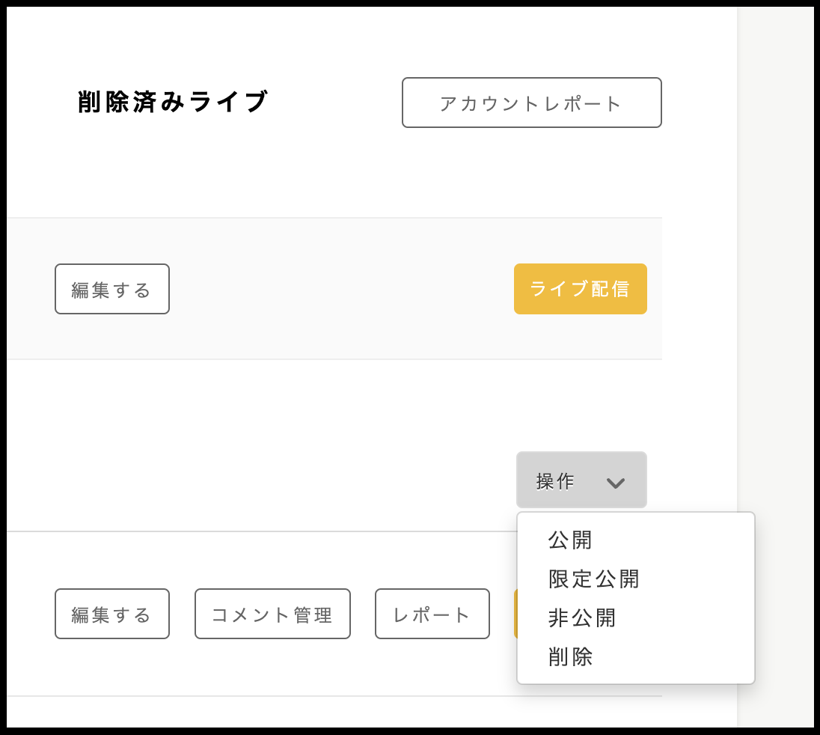Click yellow button partly hidden behind menu

(x=515, y=614)
